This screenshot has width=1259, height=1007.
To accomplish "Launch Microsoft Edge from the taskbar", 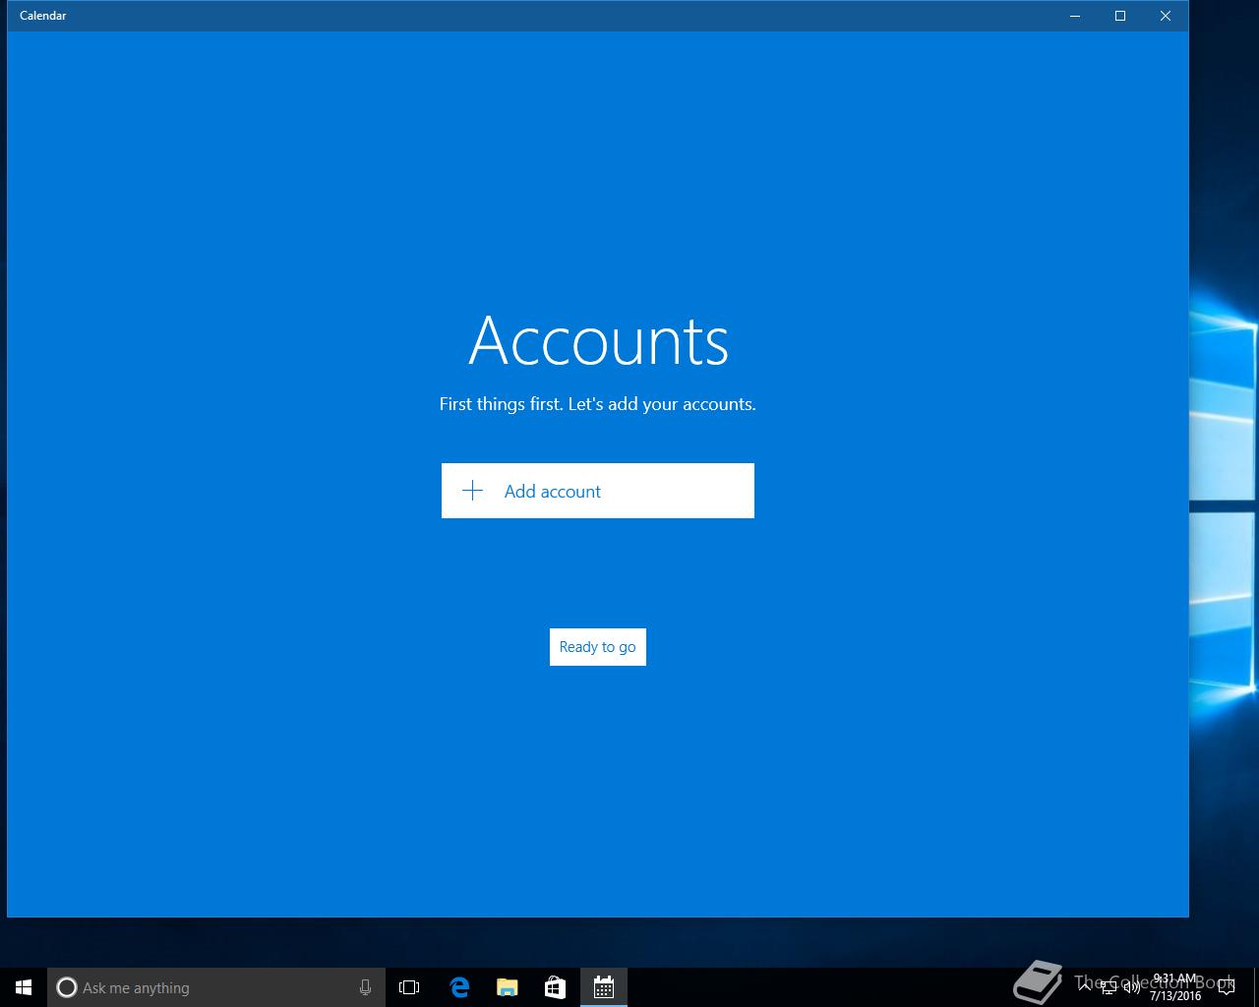I will click(x=458, y=987).
